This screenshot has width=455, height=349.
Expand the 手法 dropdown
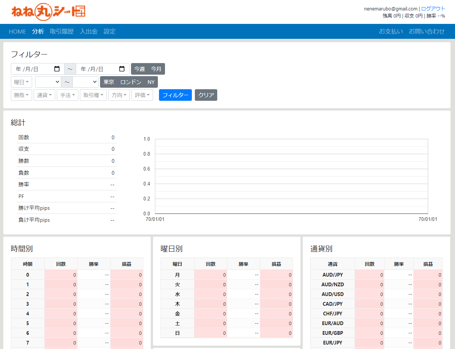[x=68, y=95]
